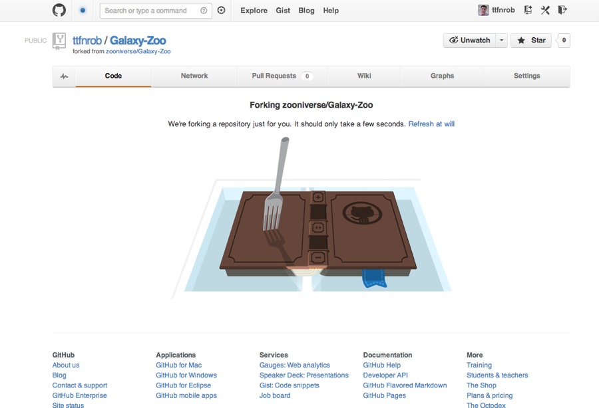Viewport: 599px width, 408px height.
Task: Click the GitHub Octocat logo
Action: (59, 10)
